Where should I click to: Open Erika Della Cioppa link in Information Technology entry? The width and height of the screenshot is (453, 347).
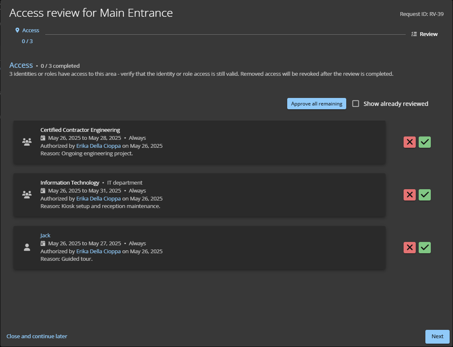(x=98, y=199)
